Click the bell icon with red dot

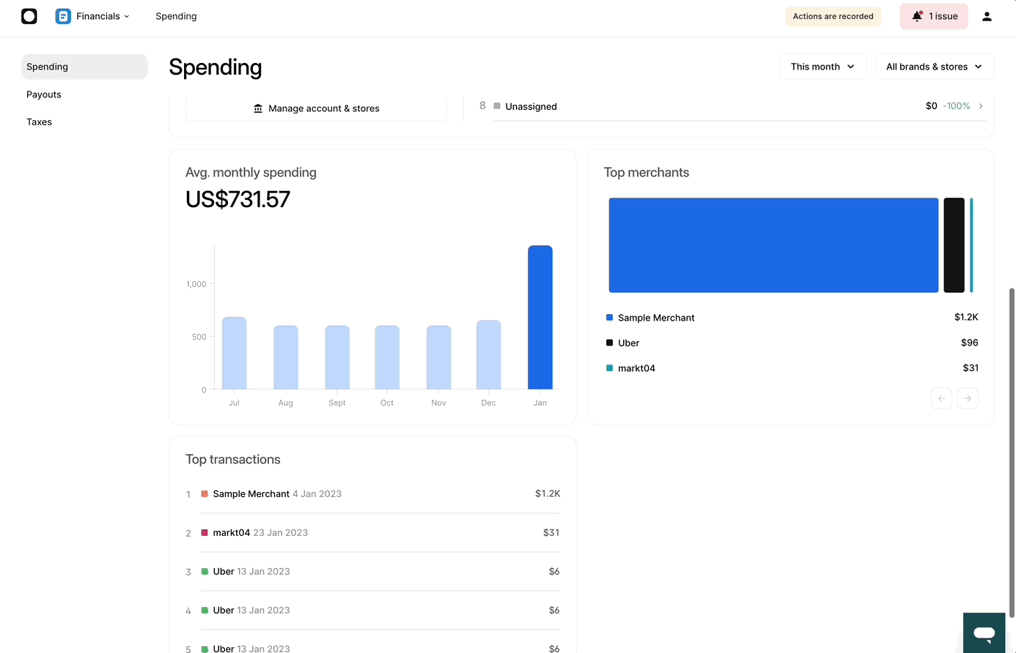point(917,16)
